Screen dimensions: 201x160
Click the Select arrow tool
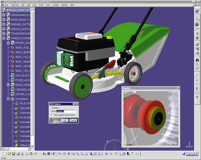(x=197, y=18)
